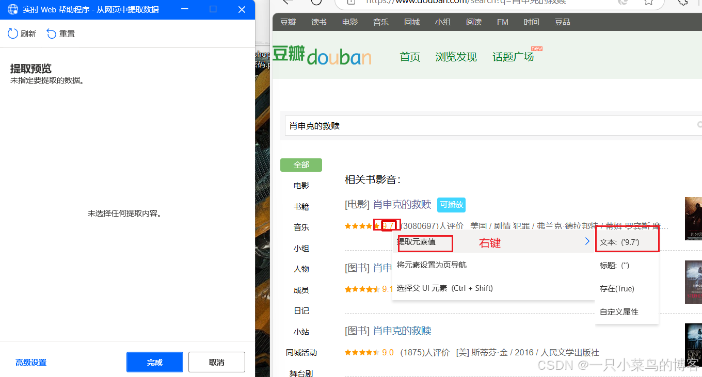Select 文本: ('9.7') submenu option
The width and height of the screenshot is (702, 377).
[627, 241]
